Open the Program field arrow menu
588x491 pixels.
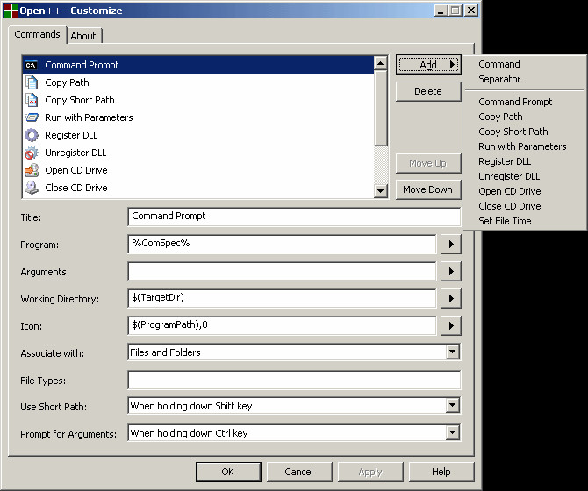click(x=451, y=245)
